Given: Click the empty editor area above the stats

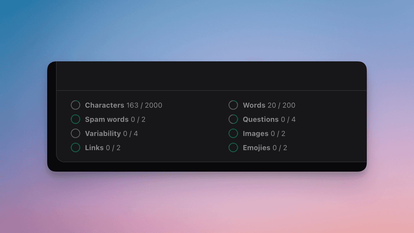Looking at the screenshot, I should click(x=211, y=76).
